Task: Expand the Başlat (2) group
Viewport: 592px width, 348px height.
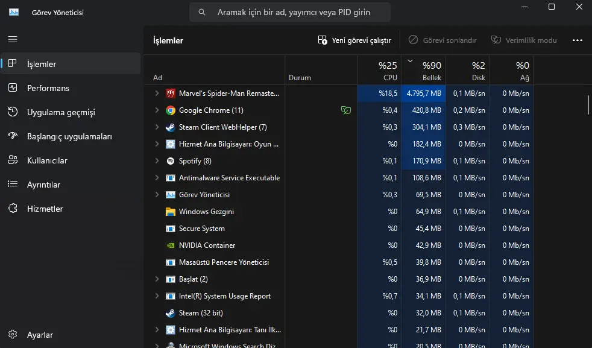Action: pos(157,279)
